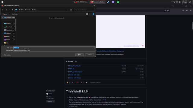193x108 pixels.
Task: Open Steam from the taskbar
Action: [108, 2]
